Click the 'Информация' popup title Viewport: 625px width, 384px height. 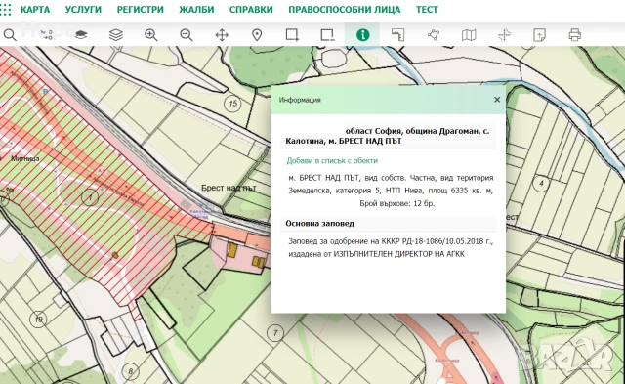tap(300, 100)
